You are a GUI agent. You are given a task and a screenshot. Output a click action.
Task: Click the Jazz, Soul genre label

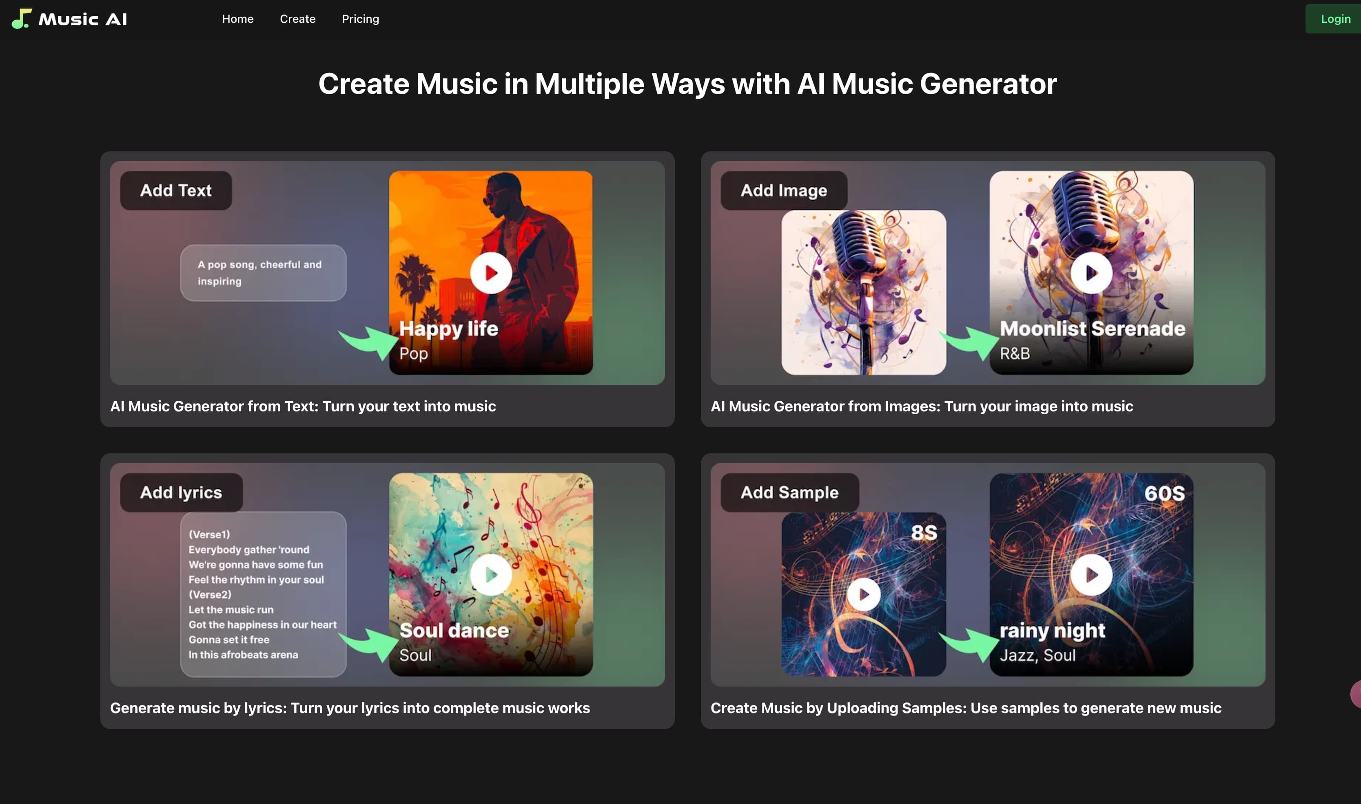pos(1037,656)
